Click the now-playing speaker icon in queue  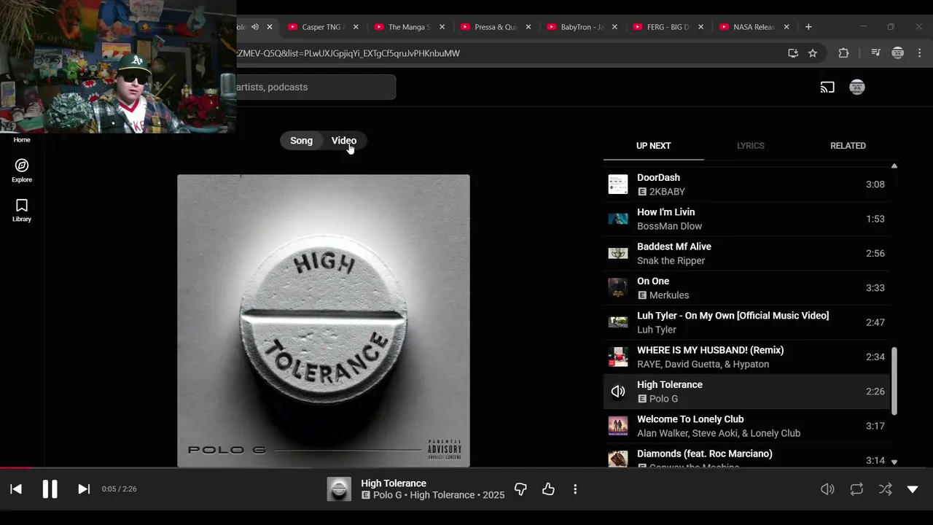(618, 392)
